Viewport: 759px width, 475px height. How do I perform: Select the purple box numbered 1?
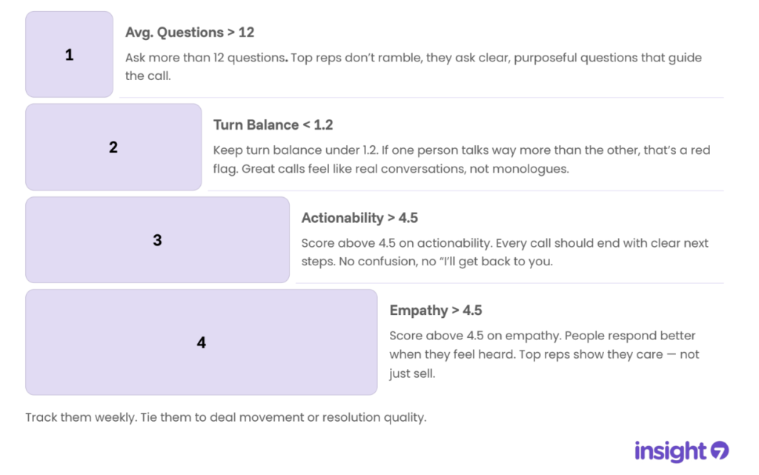coord(69,55)
